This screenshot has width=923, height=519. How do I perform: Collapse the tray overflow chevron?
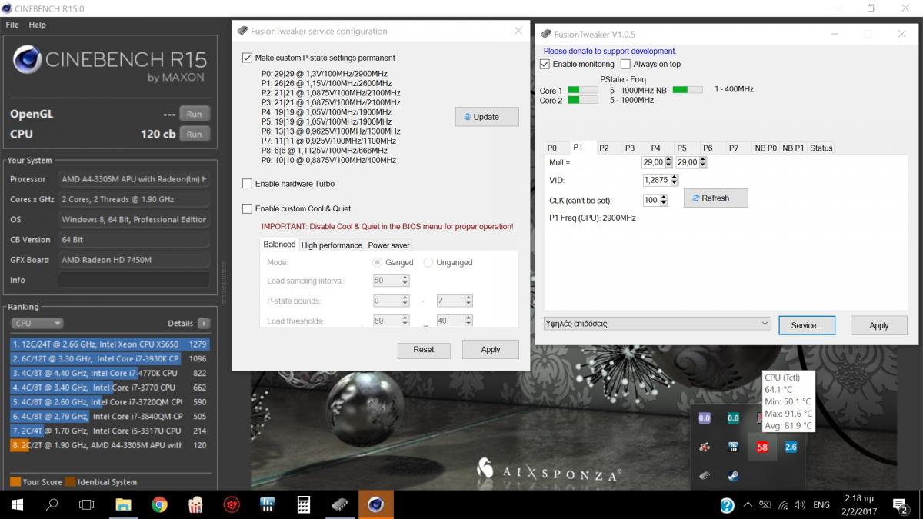point(748,505)
